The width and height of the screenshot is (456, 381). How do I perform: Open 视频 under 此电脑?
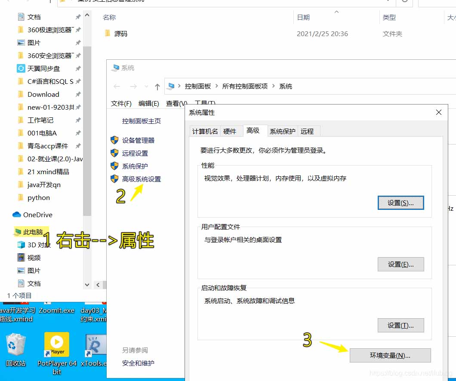tap(29, 258)
